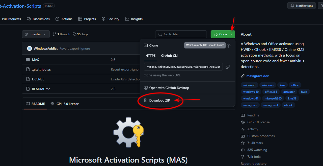
Task: Click the 71.4k stars link
Action: point(252,143)
